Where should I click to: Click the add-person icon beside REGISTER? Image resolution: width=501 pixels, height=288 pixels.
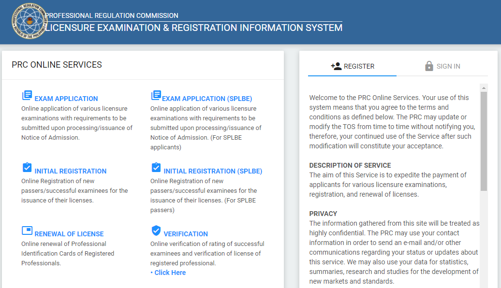[x=337, y=66]
